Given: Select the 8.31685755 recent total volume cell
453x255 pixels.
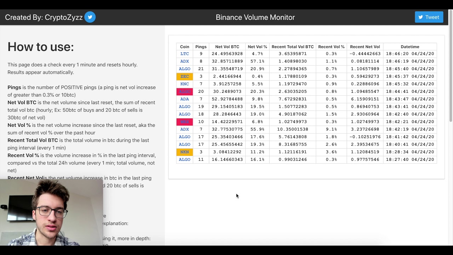Looking at the screenshot, I should point(293,144).
